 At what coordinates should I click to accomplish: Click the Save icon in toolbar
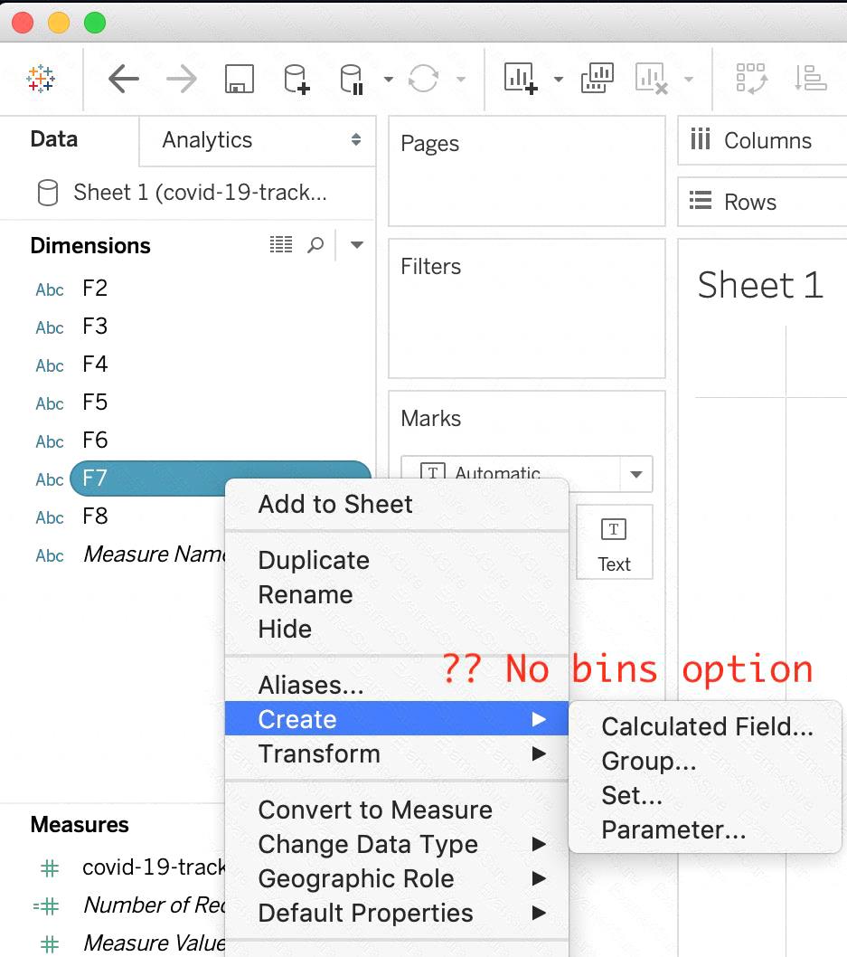pyautogui.click(x=239, y=79)
